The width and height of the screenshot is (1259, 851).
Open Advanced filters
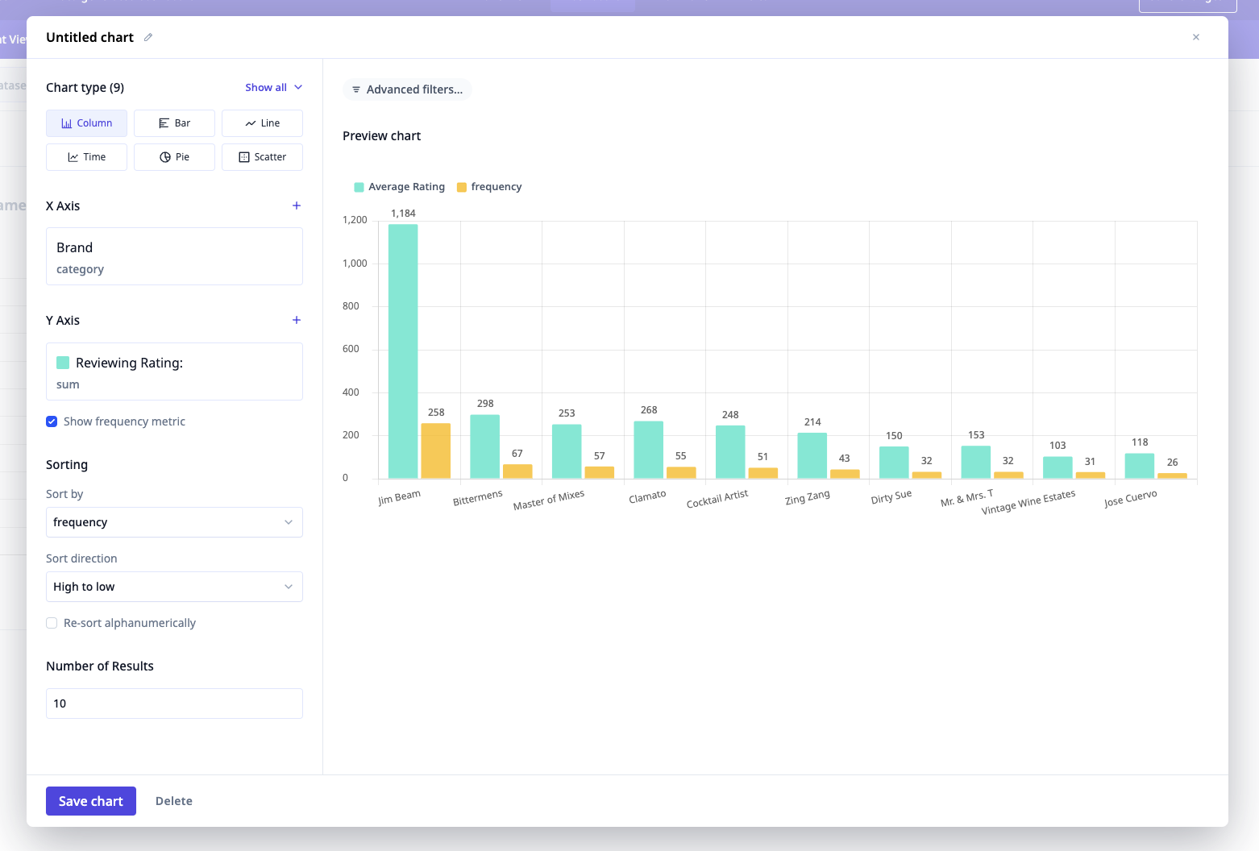point(407,89)
